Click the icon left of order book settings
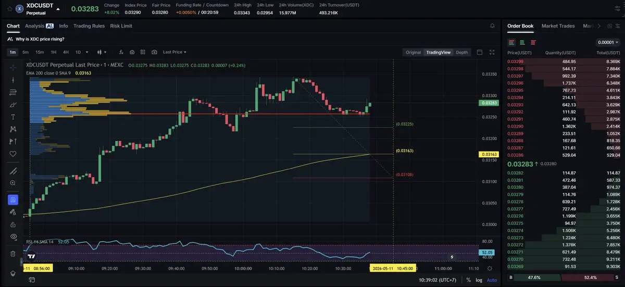Screen dimensions: 625x287 (x=609, y=26)
